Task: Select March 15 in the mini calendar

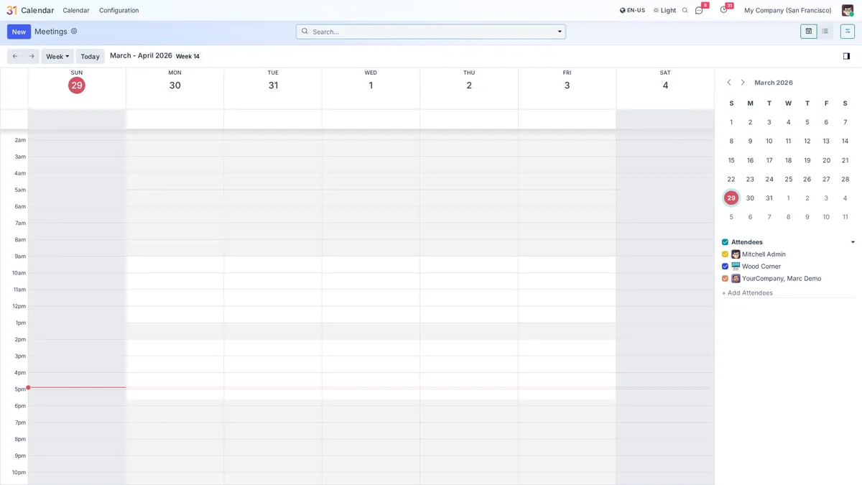Action: pyautogui.click(x=731, y=160)
